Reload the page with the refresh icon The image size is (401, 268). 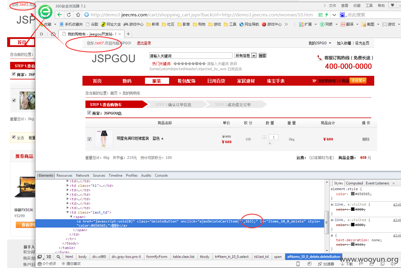(69, 15)
